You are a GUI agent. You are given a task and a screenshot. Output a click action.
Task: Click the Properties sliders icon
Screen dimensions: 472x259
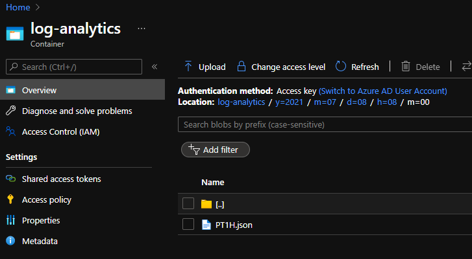10,220
